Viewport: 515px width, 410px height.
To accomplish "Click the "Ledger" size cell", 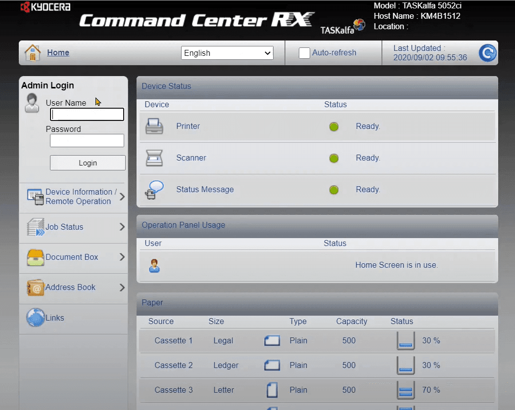I will point(226,366).
